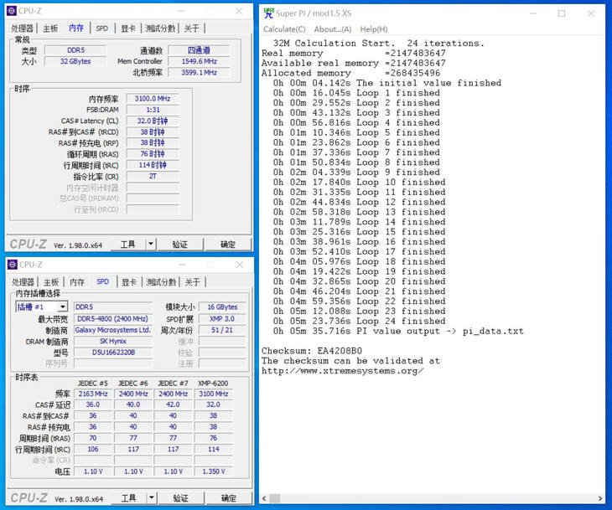Click the tRAS value 76 时钟

click(x=153, y=154)
